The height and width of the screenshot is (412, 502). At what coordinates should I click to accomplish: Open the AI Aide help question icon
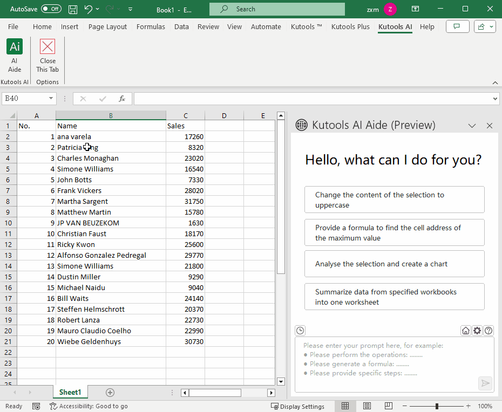pos(488,331)
